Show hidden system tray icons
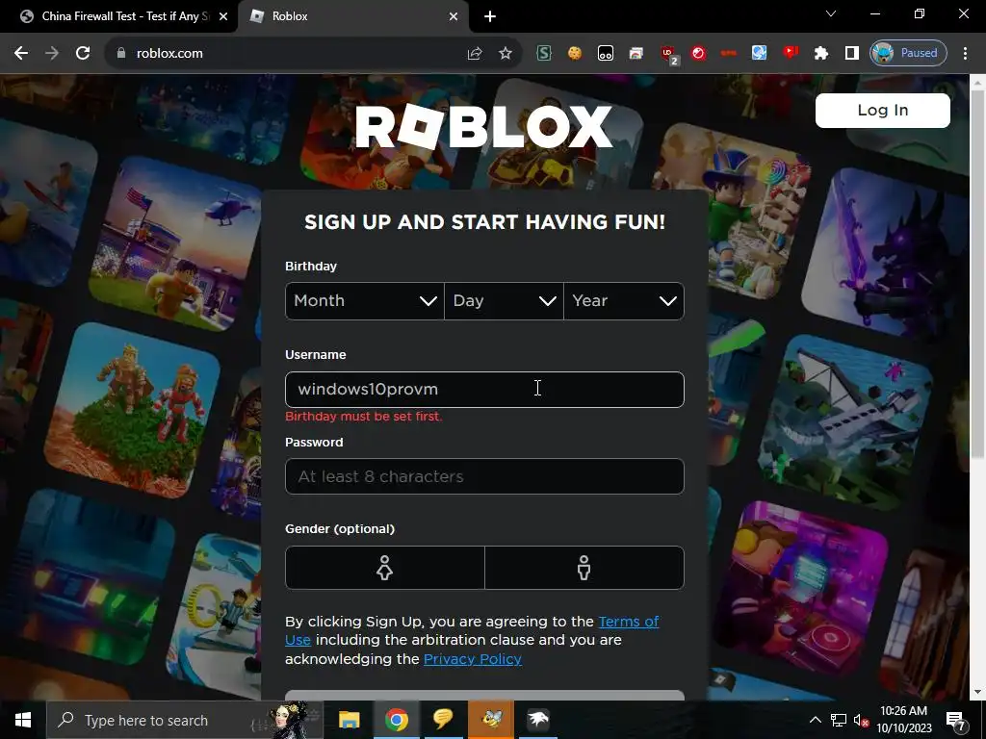986x739 pixels. pos(815,720)
